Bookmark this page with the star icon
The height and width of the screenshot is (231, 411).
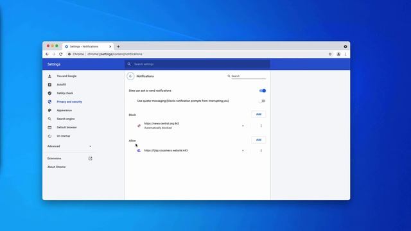coord(330,54)
